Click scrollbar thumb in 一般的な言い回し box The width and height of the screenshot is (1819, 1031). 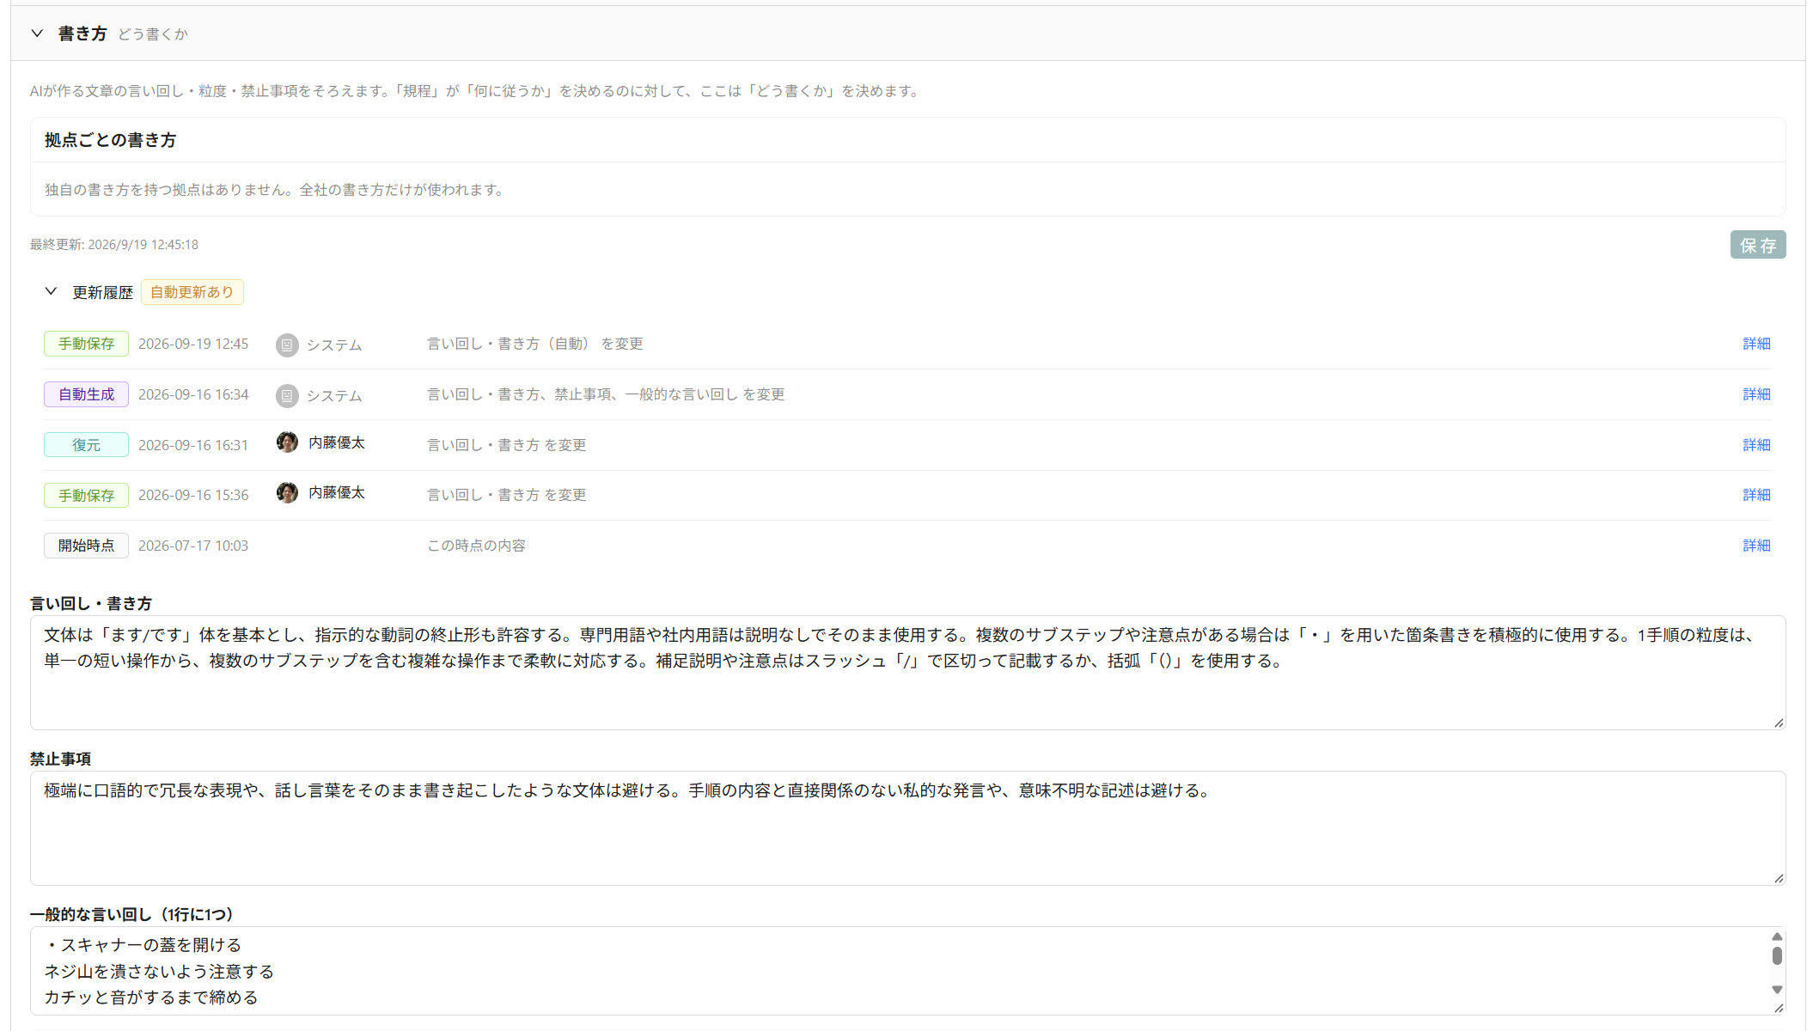pyautogui.click(x=1777, y=955)
